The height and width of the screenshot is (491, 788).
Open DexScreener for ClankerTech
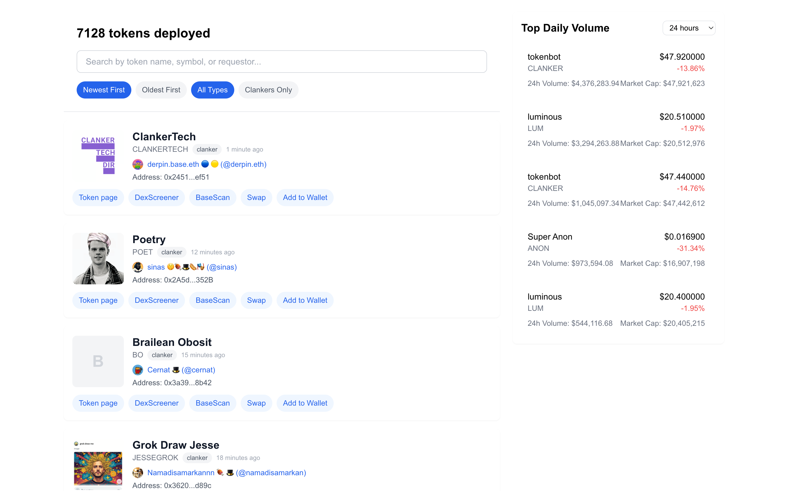(156, 197)
